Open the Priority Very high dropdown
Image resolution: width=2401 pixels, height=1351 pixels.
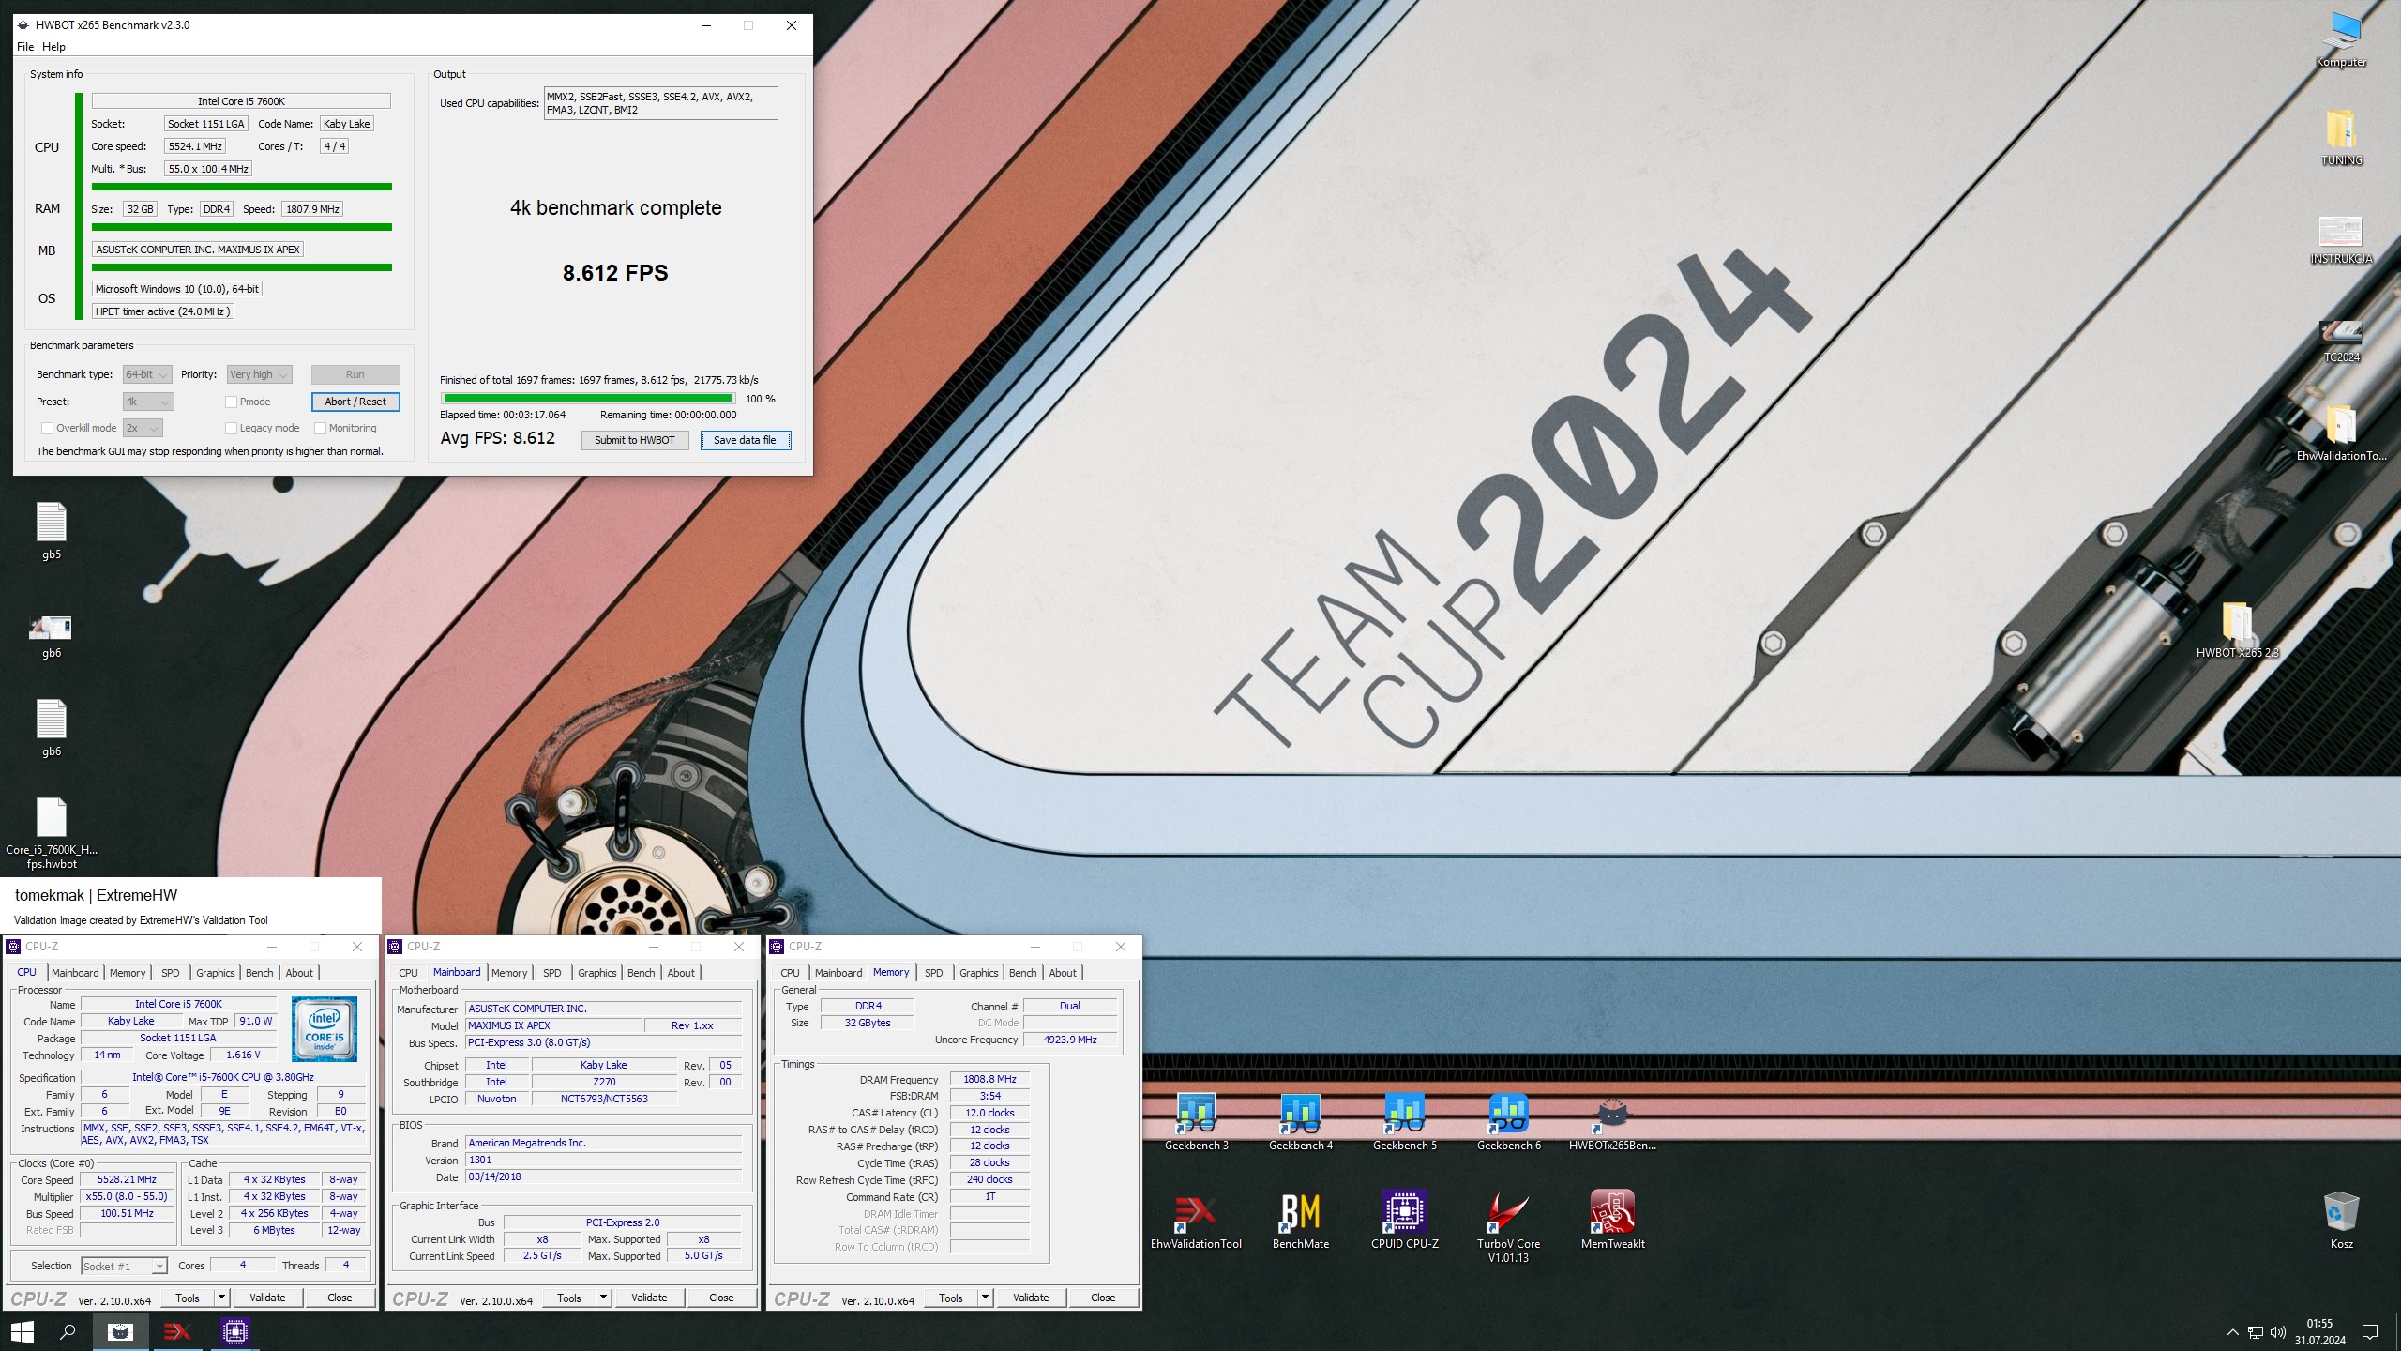[259, 374]
